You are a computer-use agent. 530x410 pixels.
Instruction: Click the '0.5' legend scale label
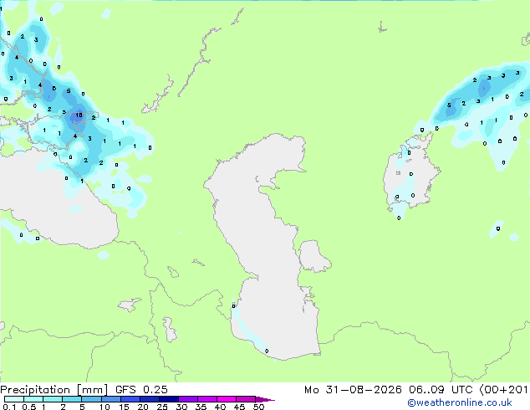tap(29, 407)
